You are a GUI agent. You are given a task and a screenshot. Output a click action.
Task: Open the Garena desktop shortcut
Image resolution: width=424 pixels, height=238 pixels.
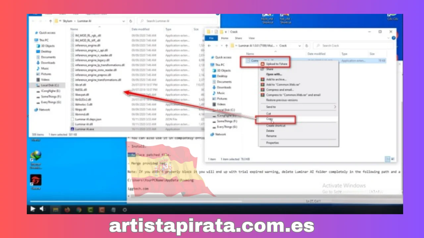[35, 180]
